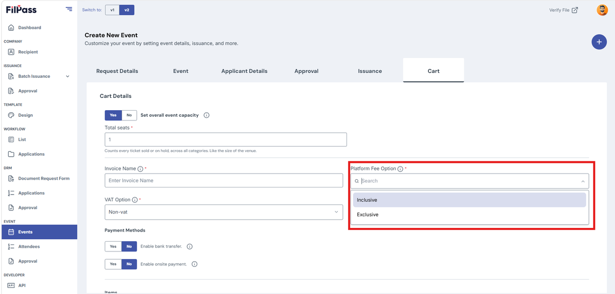Click info icon beside overall event capacity
The height and width of the screenshot is (294, 615).
[x=207, y=115]
